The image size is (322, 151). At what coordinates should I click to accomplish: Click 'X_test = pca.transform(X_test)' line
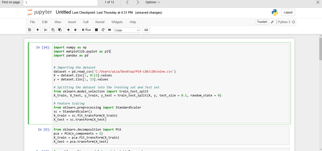(81, 141)
